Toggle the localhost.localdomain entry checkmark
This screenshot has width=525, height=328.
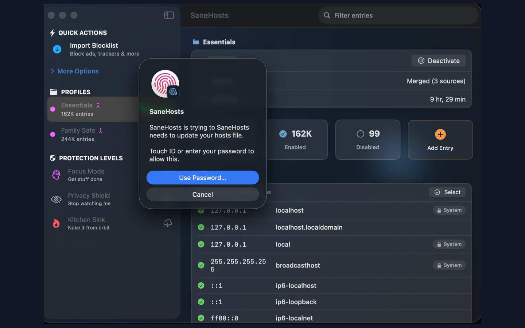click(201, 227)
